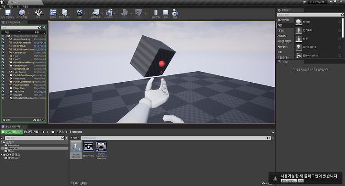Image resolution: width=345 pixels, height=186 pixels.
Task: Open the File menu
Action: click(x=4, y=6)
